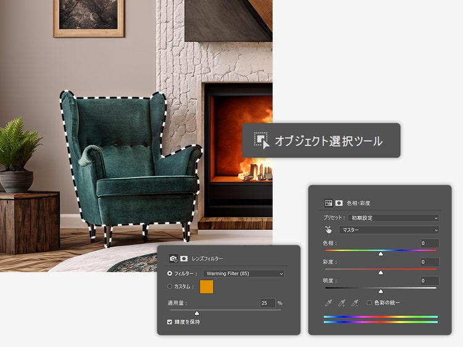Click the Lens Filter adjustment camera icon

173,258
